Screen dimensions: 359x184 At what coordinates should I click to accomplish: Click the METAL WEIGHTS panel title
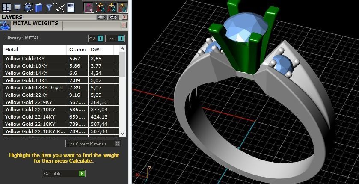pos(36,23)
